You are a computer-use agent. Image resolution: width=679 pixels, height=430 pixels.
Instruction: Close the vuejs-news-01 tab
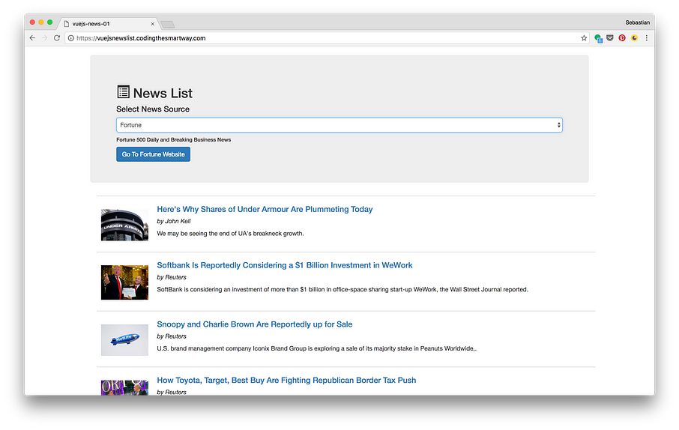[x=153, y=24]
